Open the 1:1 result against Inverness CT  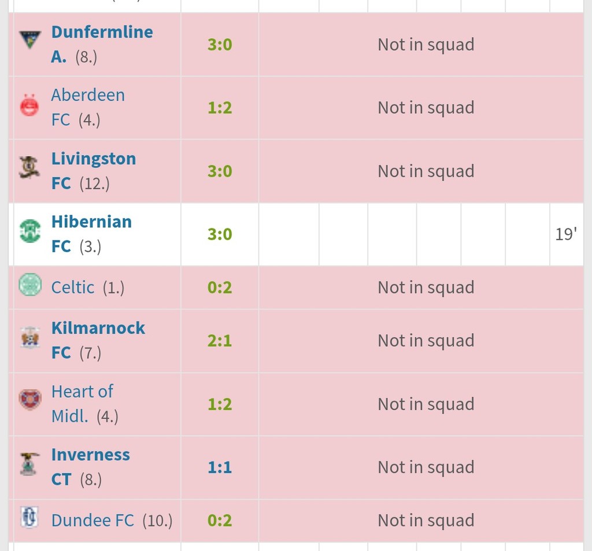220,467
